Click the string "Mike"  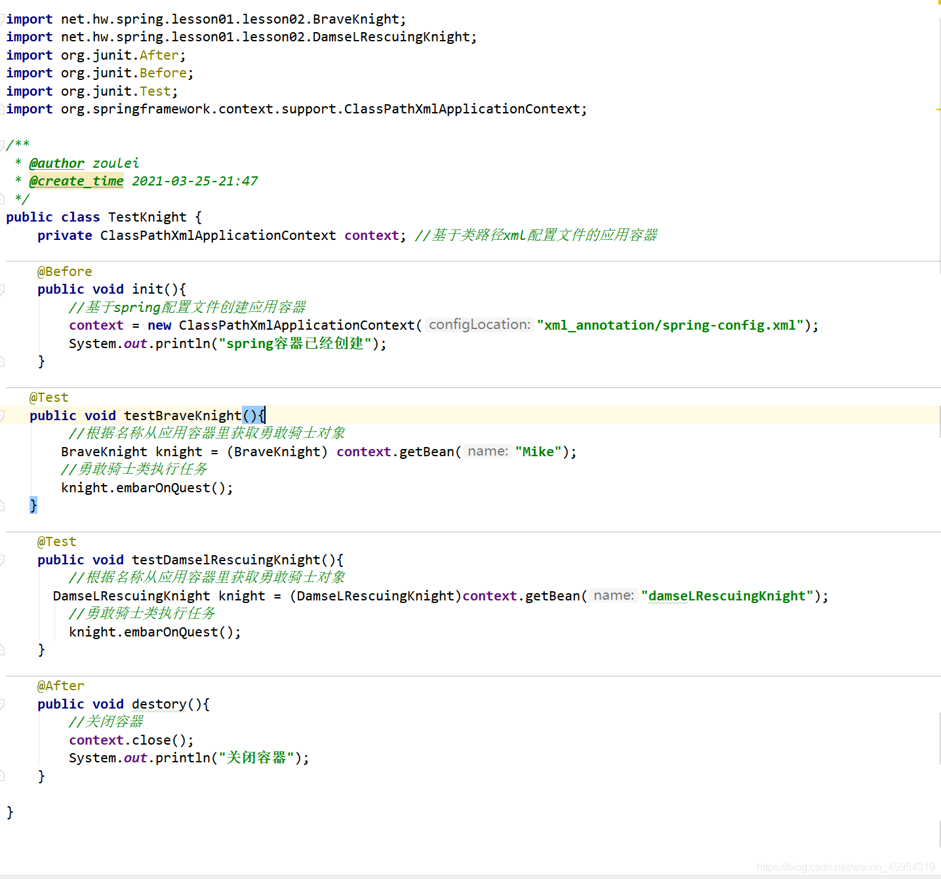[x=538, y=452]
